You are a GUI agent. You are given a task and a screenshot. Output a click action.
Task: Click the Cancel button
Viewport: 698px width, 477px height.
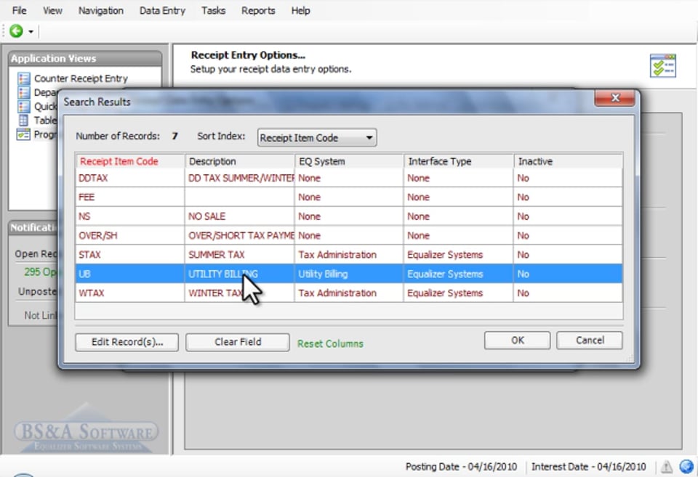[x=590, y=340]
